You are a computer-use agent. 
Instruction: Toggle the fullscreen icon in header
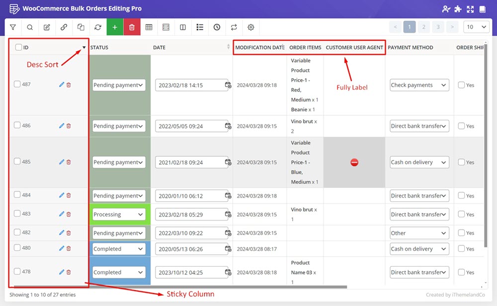(470, 9)
